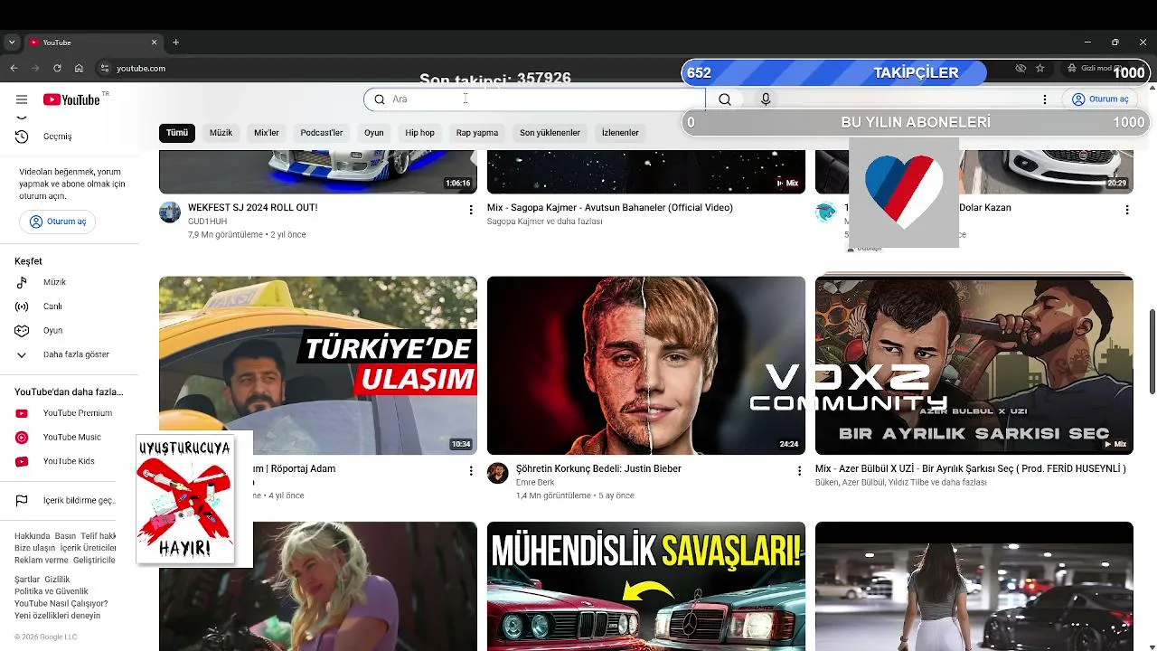Go to the YouTube home logo
Viewport: 1157px width, 651px height.
pos(71,99)
